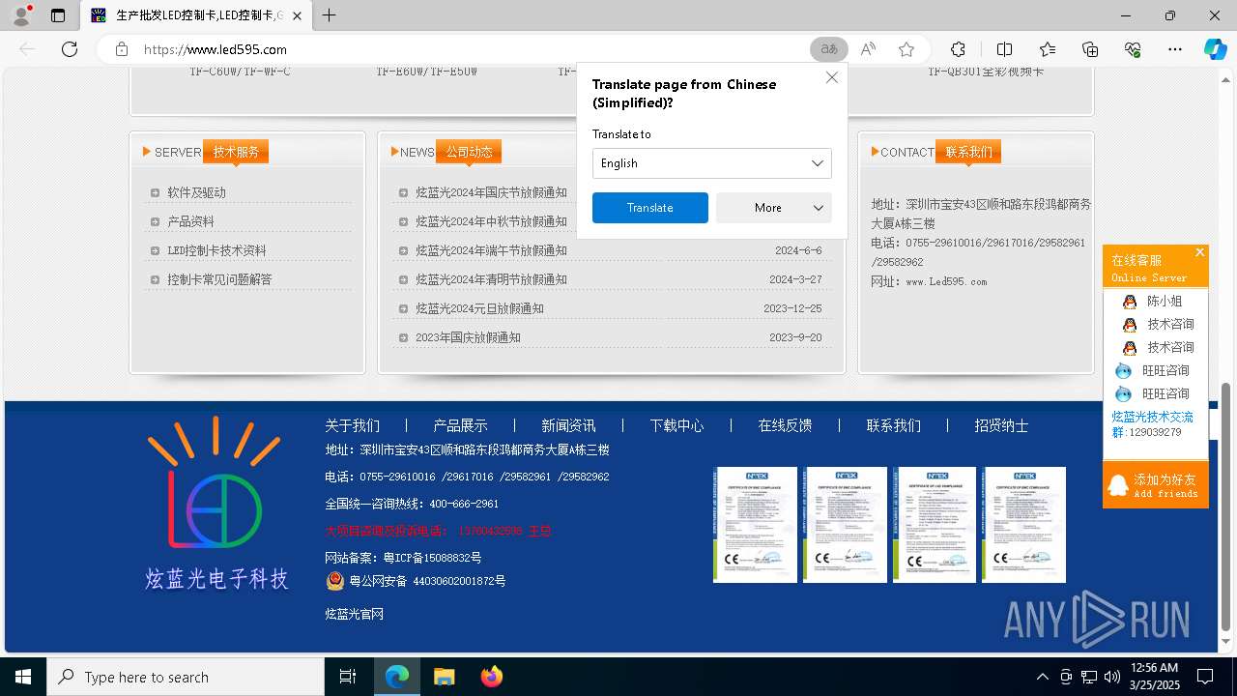Open the Tab actions menu icon

click(58, 15)
